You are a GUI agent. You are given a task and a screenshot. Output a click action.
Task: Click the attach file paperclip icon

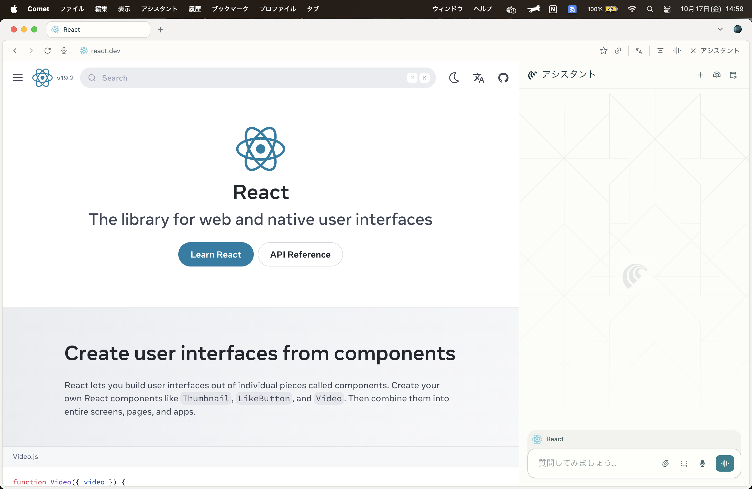click(x=666, y=463)
